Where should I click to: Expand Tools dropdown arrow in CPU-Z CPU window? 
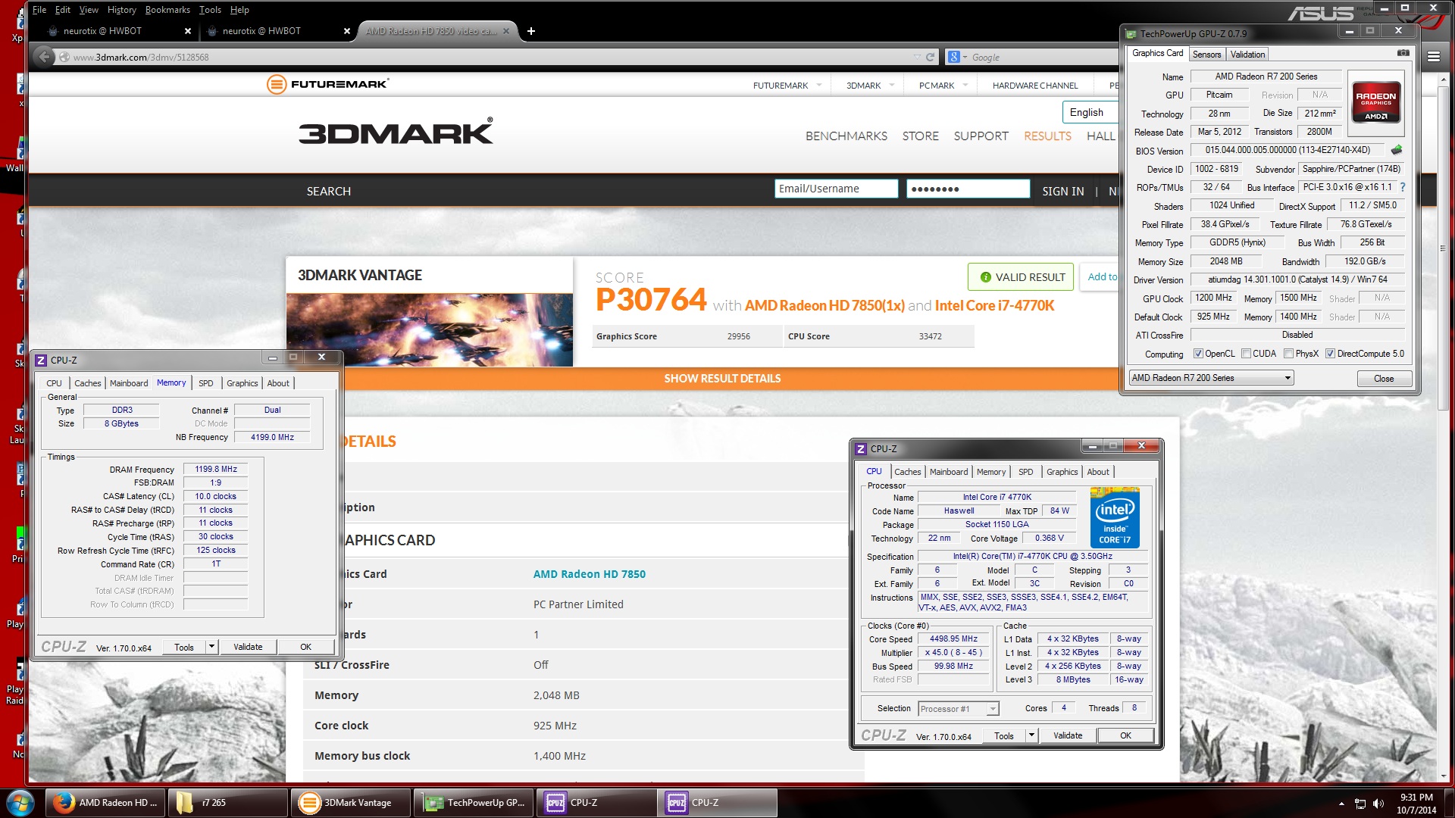click(1031, 735)
